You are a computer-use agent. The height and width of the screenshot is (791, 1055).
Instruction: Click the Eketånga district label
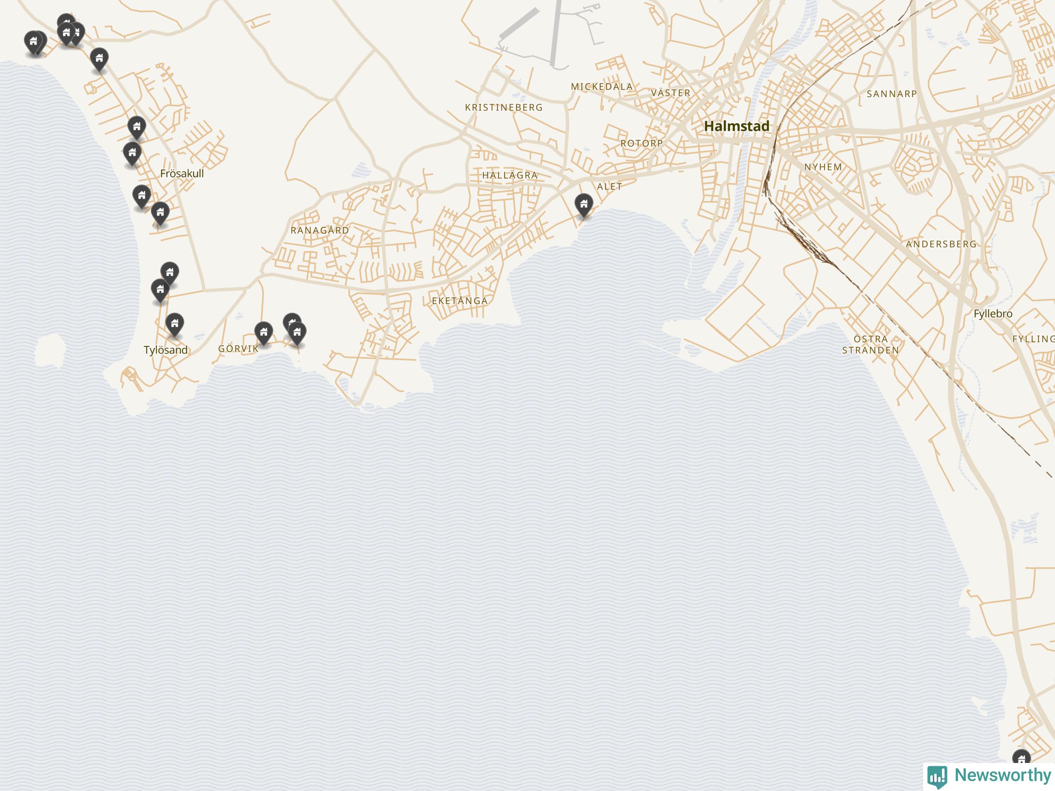(460, 301)
